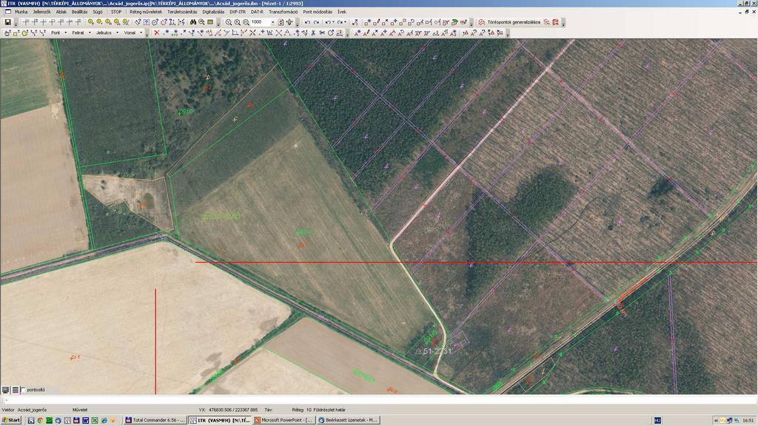
Task: Click the zoom scale input field
Action: pyautogui.click(x=260, y=22)
